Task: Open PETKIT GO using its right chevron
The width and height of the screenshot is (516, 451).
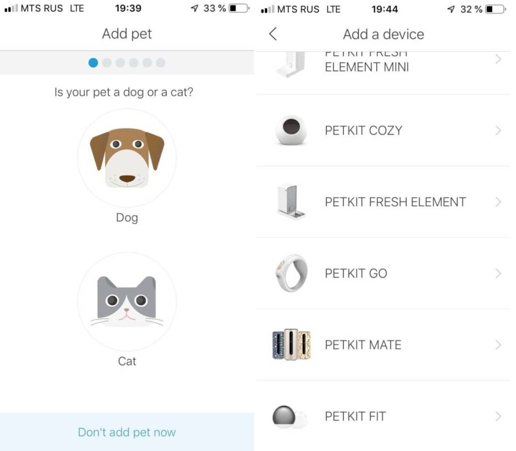Action: [x=498, y=273]
